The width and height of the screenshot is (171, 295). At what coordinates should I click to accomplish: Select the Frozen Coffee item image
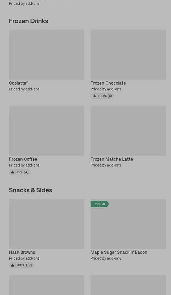tap(46, 131)
